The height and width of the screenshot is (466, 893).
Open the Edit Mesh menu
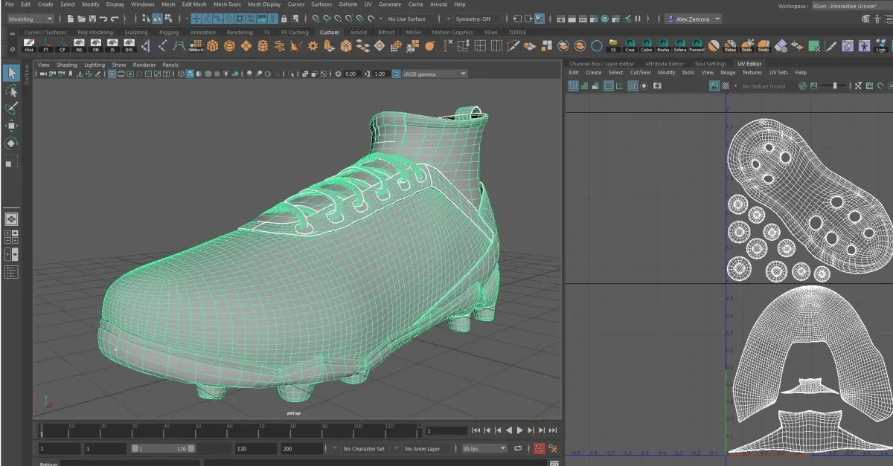[193, 4]
